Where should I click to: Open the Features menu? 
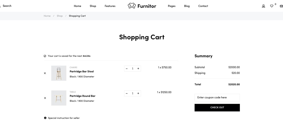(110, 6)
